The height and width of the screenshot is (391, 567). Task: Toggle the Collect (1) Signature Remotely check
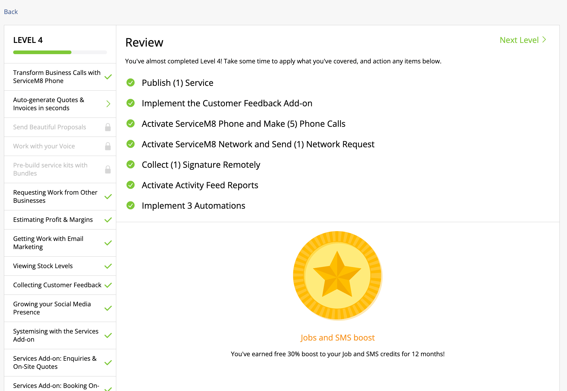coord(131,165)
